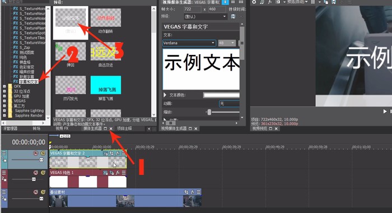392x213 pixels.
Task: Expand OFX folder in plugin tree
Action: point(4,86)
